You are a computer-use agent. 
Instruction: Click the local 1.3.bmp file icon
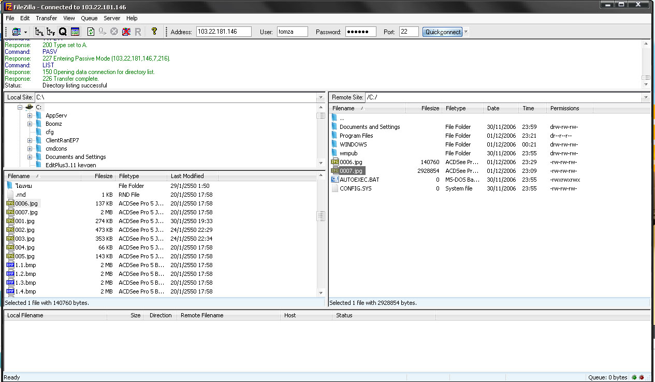click(10, 283)
